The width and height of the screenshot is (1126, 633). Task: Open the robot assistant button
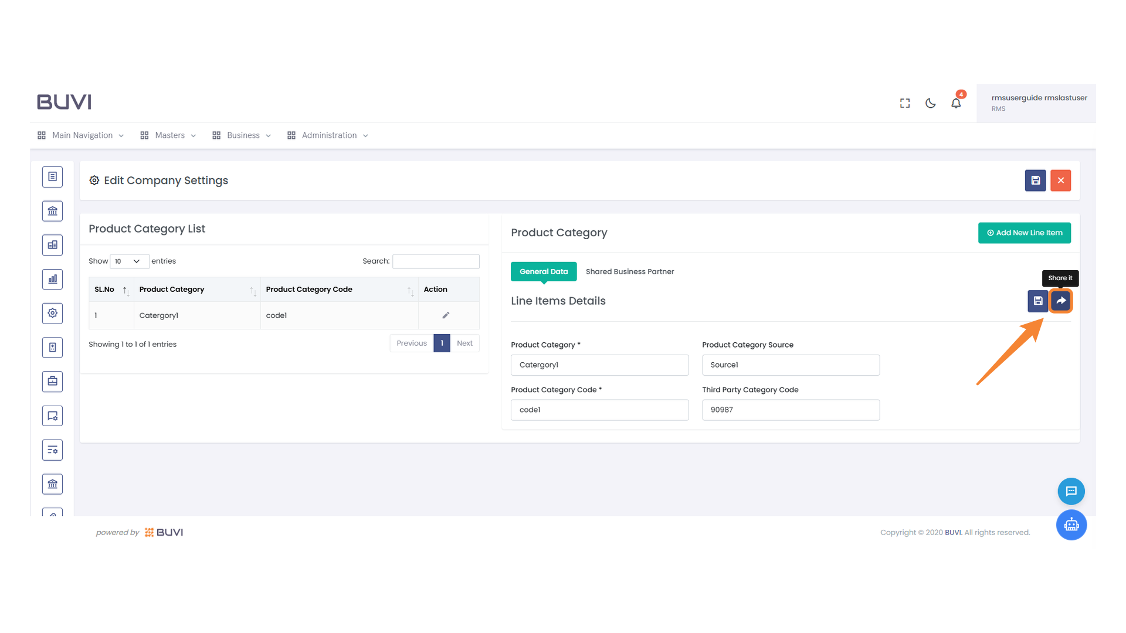click(1071, 525)
